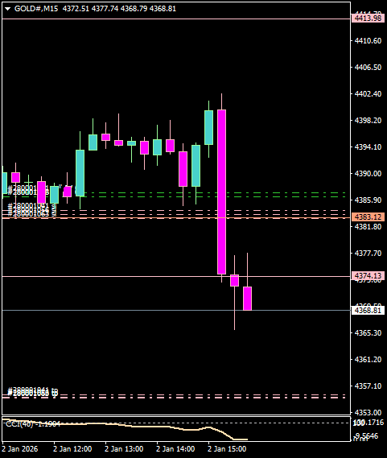Select the CCI(40) indicator label
Viewport: 387px width, 458px height.
[33, 424]
